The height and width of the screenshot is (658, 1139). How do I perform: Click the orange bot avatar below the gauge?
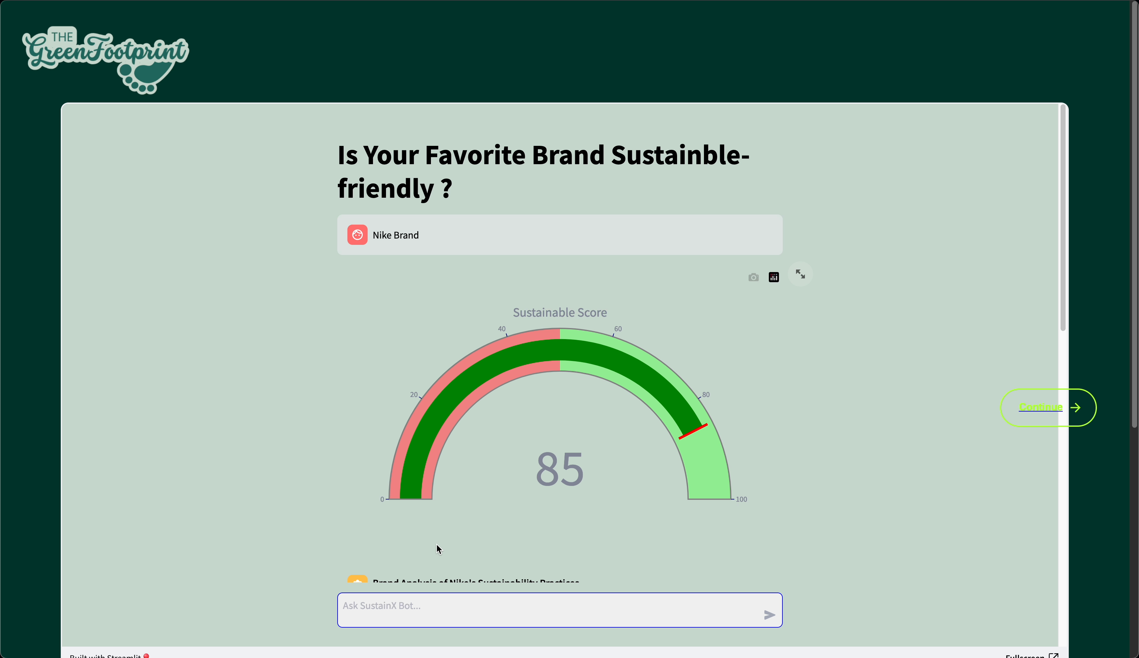[357, 579]
